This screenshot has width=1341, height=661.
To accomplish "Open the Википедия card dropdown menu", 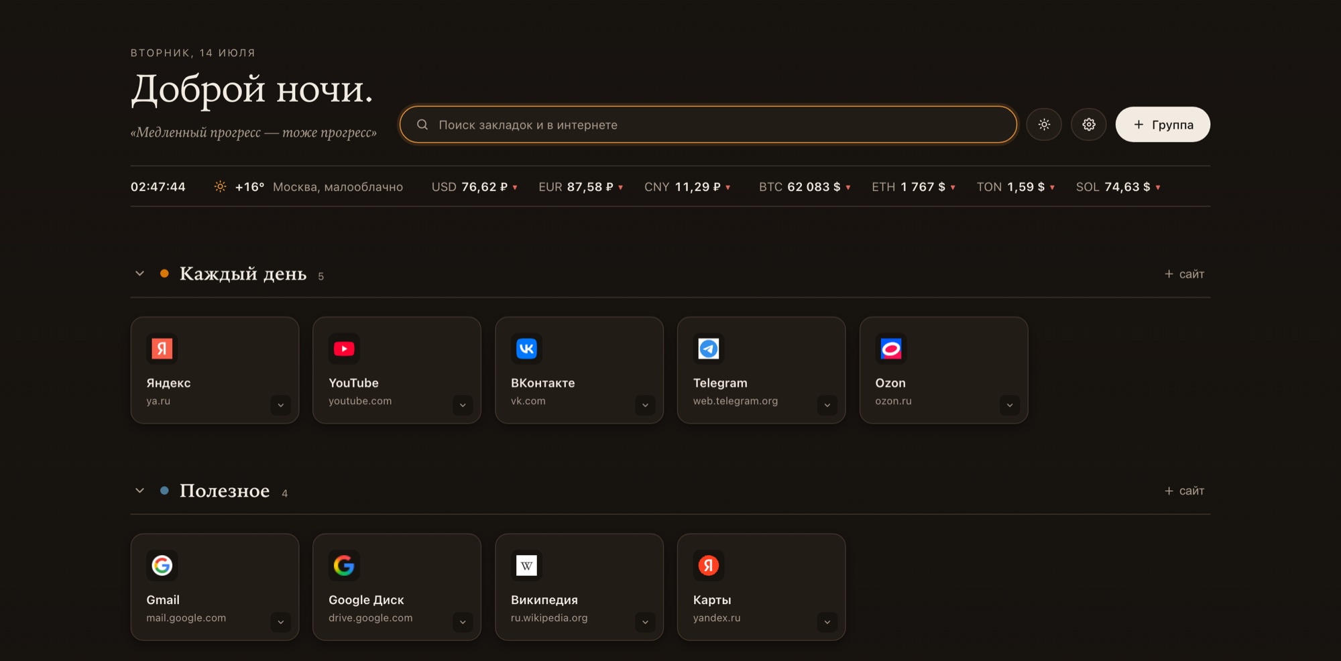I will point(645,622).
